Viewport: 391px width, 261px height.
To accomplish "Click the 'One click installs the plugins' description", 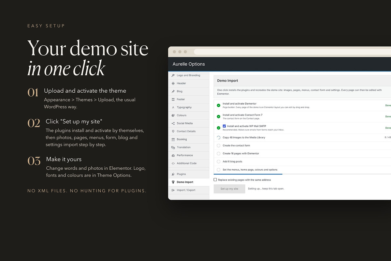I will (x=299, y=92).
